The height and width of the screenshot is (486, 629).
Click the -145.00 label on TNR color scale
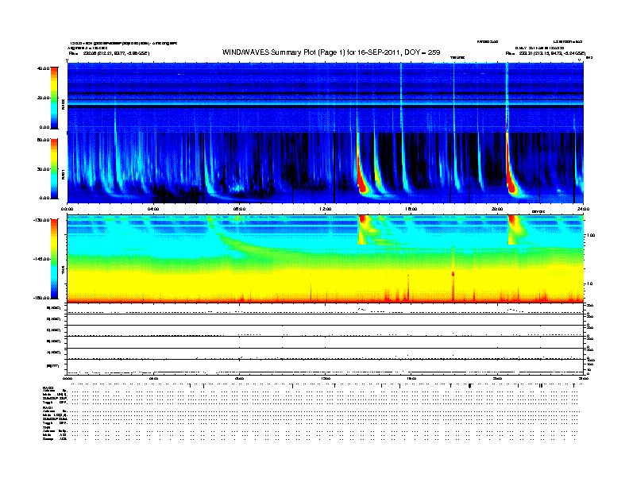point(42,259)
